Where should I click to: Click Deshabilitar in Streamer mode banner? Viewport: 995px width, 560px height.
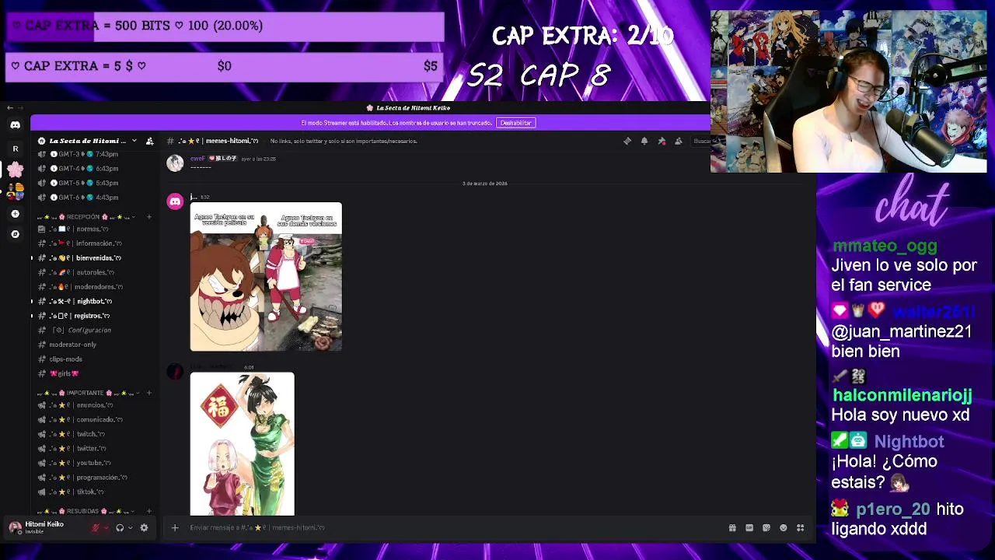pyautogui.click(x=515, y=123)
